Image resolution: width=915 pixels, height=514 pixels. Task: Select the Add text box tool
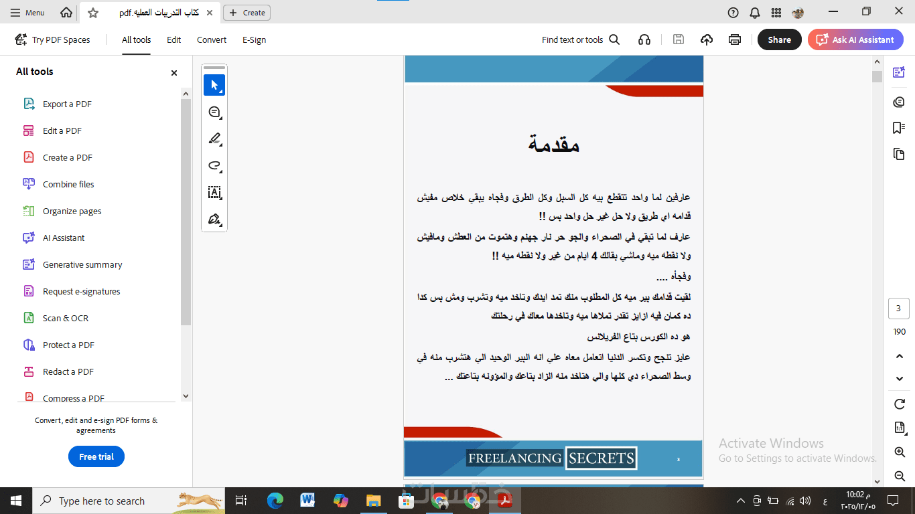coord(214,192)
